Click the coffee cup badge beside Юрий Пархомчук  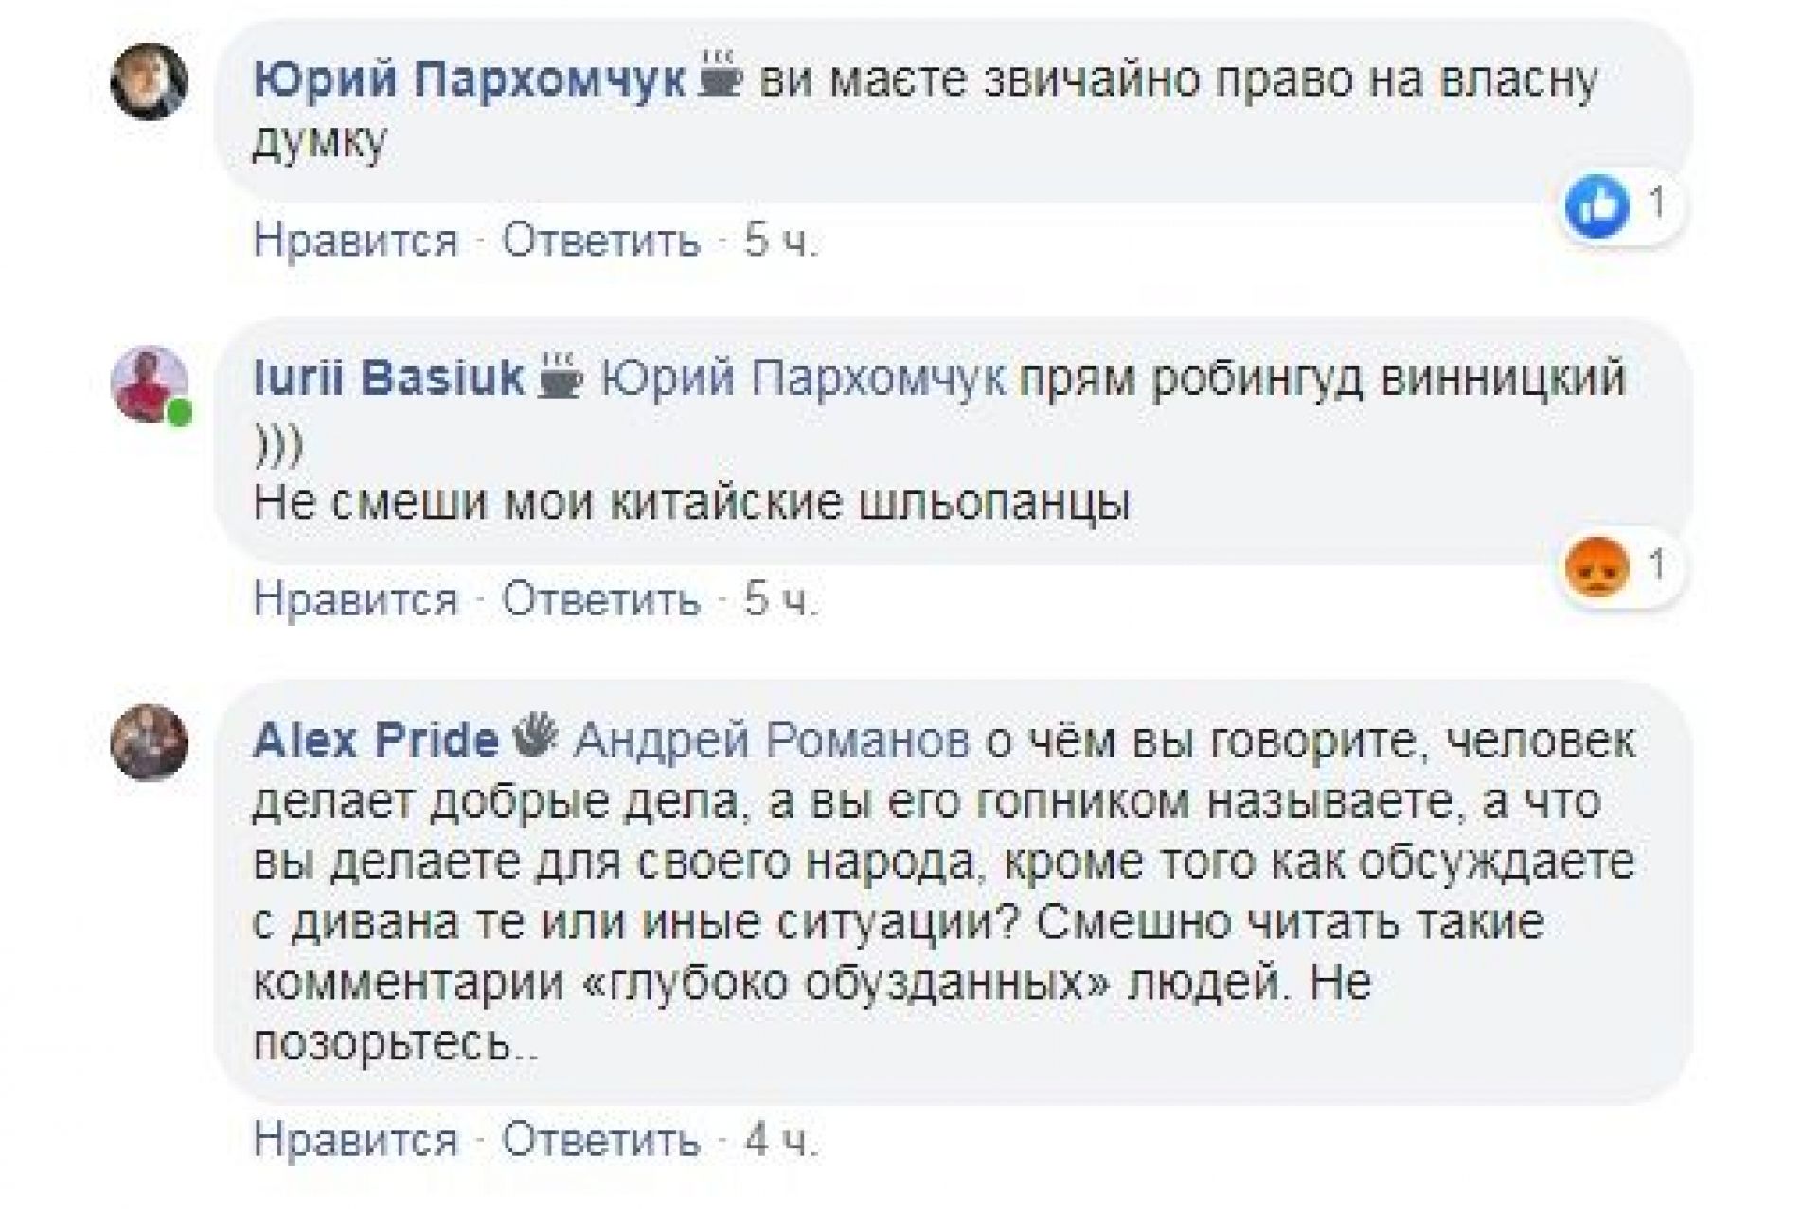tap(722, 78)
